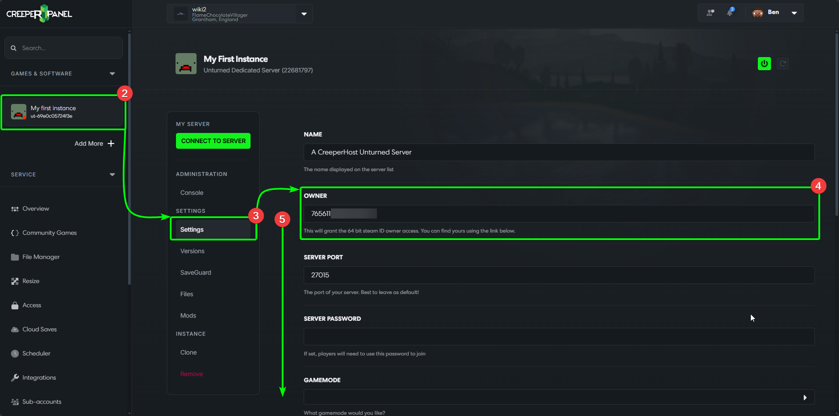Screen dimensions: 839x416
Task: Click the Resize arrows icon
Action: (15, 281)
